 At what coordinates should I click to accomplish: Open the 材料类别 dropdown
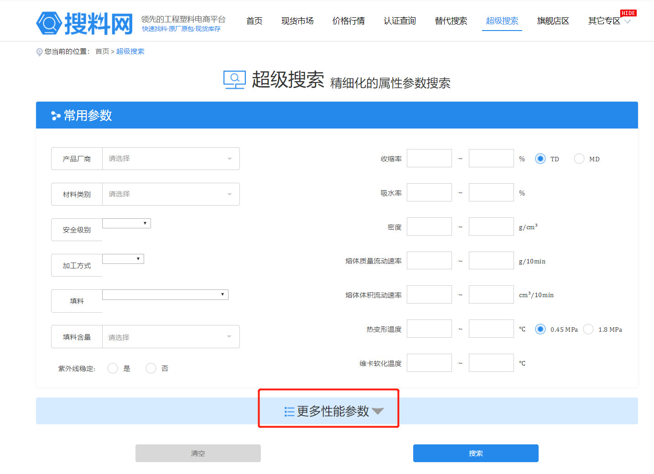coord(171,194)
